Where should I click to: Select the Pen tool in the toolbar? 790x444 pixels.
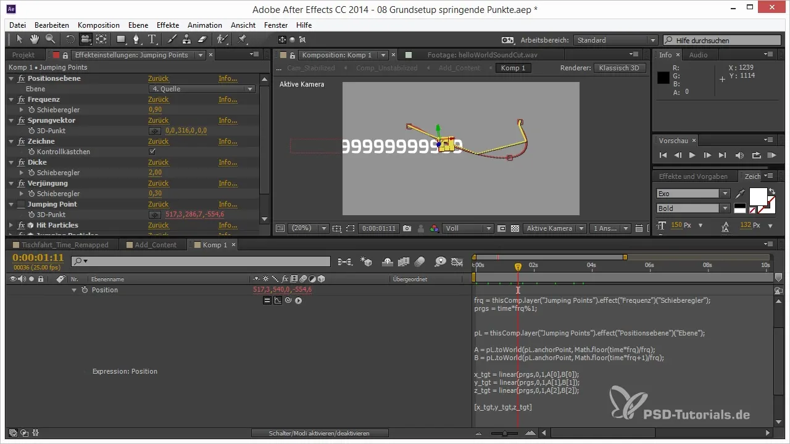[x=136, y=39]
